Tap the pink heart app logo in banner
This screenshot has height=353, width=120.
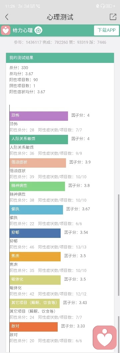(6, 30)
